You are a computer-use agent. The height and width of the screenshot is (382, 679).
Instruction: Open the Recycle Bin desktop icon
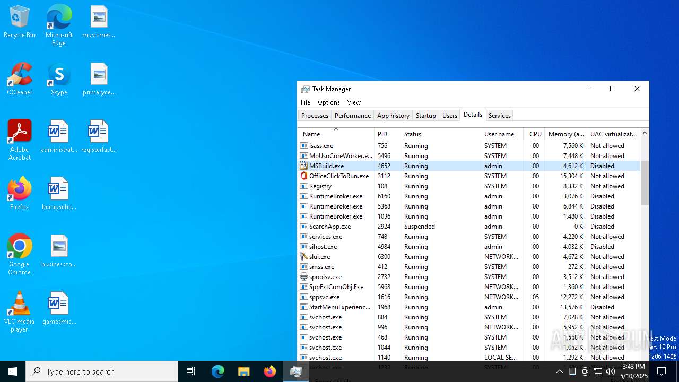pyautogui.click(x=20, y=22)
